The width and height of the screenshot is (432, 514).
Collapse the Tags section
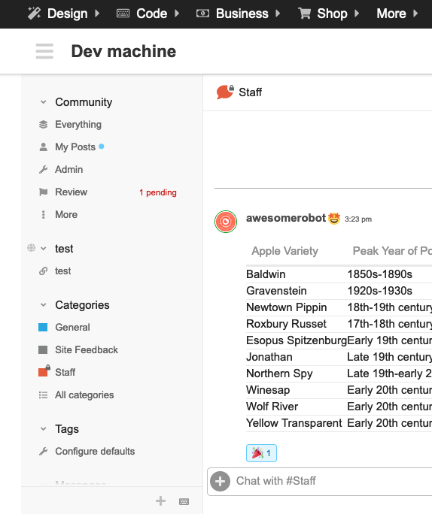[44, 429]
